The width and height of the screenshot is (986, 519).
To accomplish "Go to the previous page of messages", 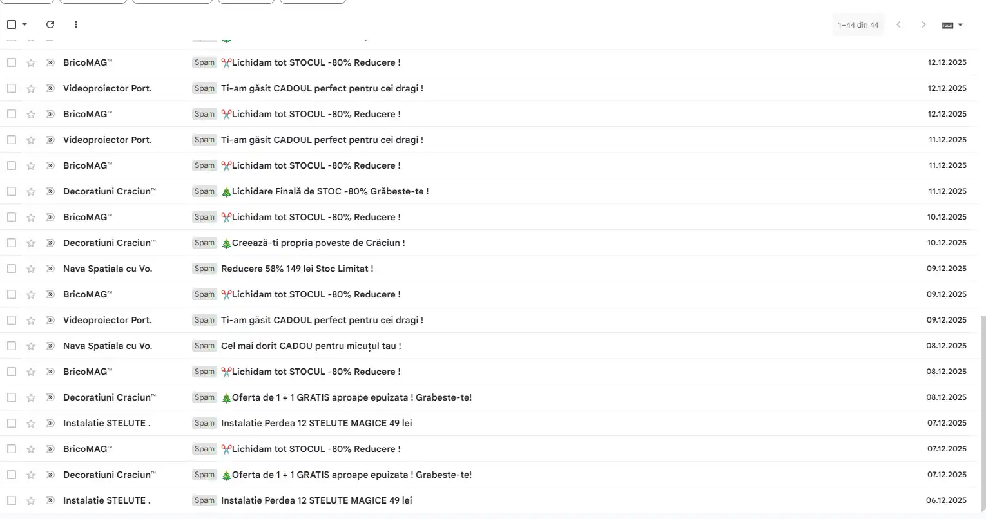I will [x=898, y=24].
